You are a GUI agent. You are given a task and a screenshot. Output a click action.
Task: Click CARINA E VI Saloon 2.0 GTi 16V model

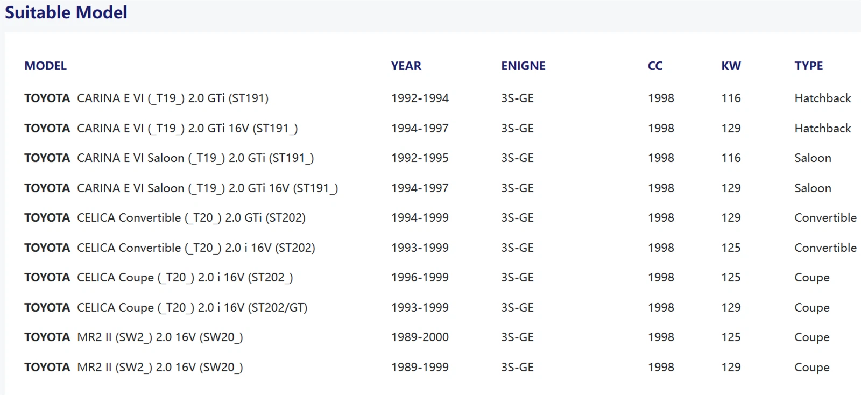tap(181, 188)
